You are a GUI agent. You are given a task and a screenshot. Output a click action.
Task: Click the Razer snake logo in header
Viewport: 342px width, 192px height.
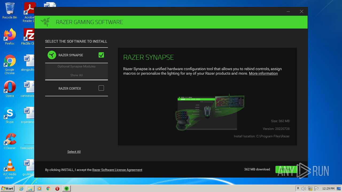pyautogui.click(x=45, y=22)
